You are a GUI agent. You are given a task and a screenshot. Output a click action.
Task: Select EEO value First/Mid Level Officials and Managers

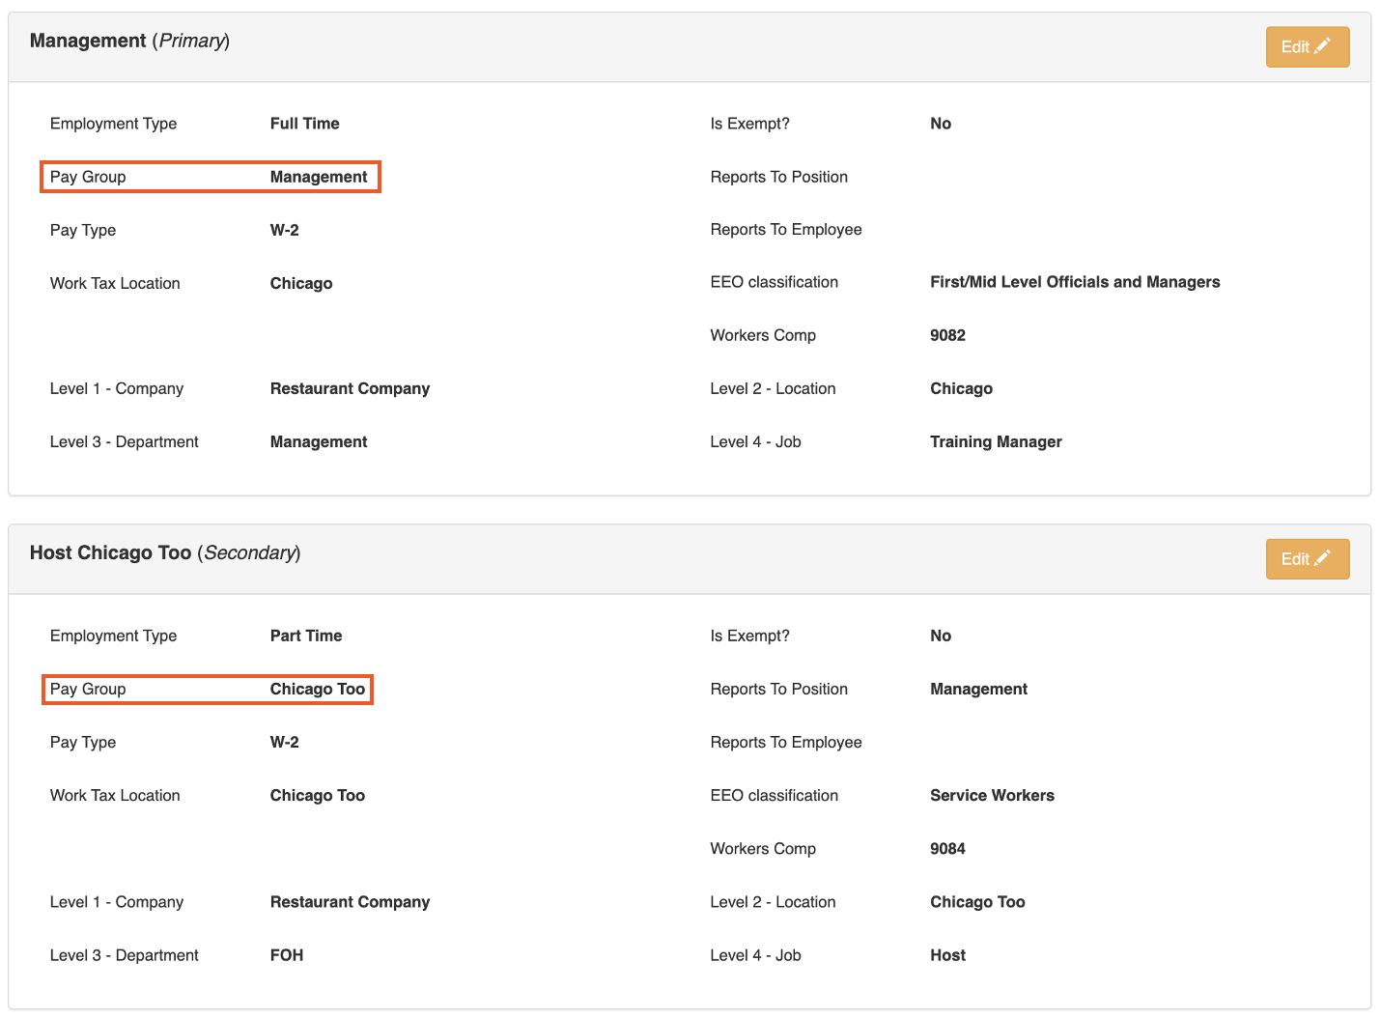(x=1074, y=282)
